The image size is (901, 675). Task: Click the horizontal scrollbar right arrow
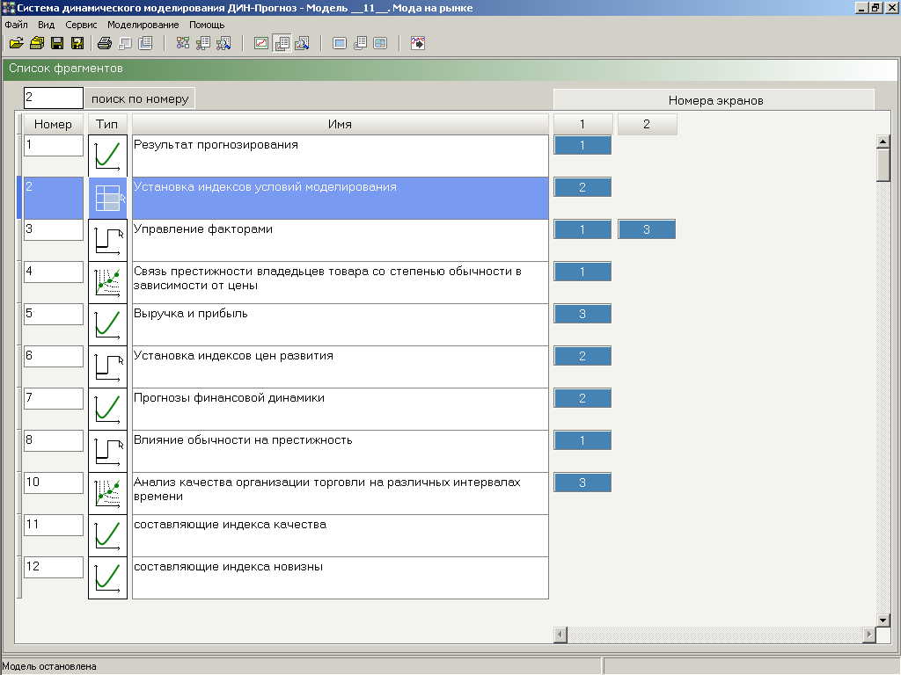(869, 635)
